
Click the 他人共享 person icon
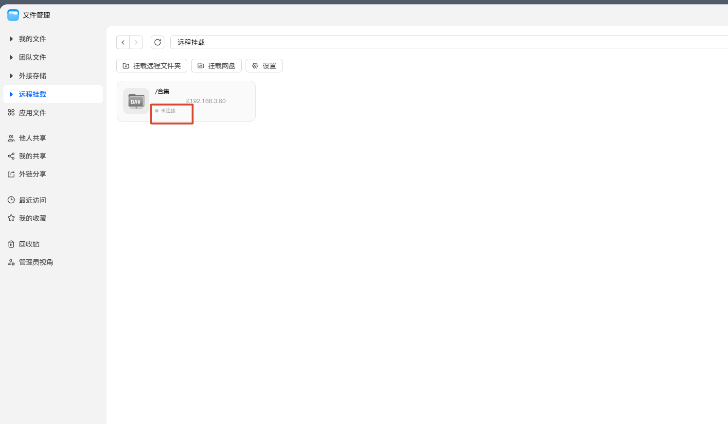coord(11,138)
